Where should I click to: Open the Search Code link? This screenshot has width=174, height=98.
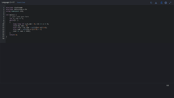(x=21, y=3)
